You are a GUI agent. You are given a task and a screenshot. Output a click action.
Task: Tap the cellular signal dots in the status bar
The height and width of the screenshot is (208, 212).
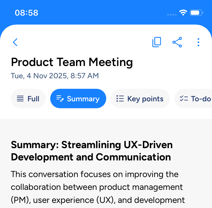[x=172, y=14]
